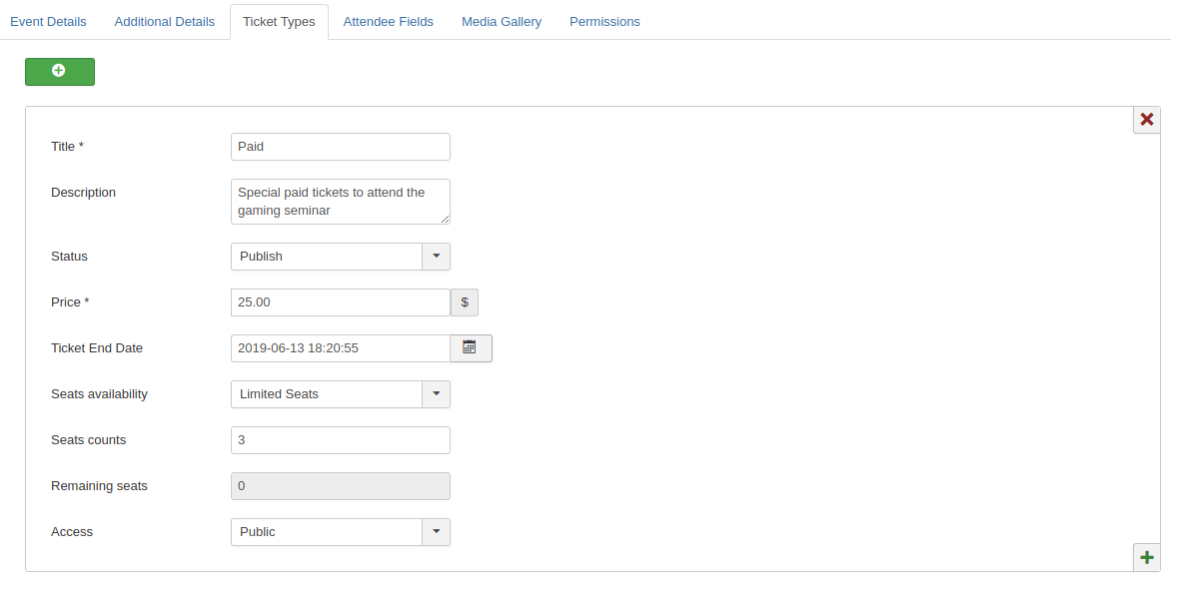
Task: Open the Status dropdown showing Publish
Action: click(x=341, y=257)
